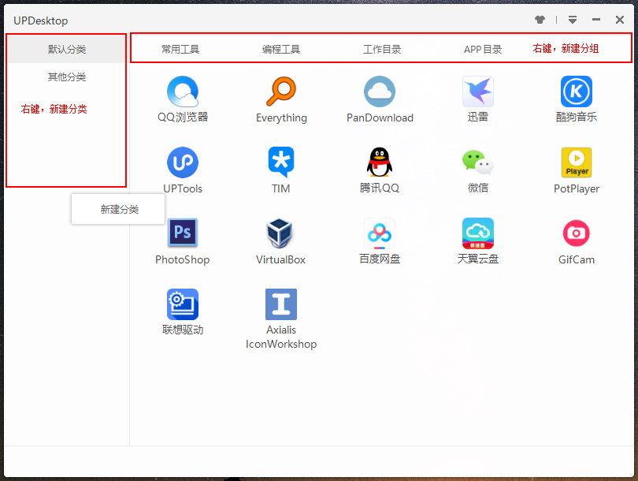Viewport: 638px width, 481px height.
Task: Open the 酷狗音乐 music icon
Action: [x=577, y=91]
